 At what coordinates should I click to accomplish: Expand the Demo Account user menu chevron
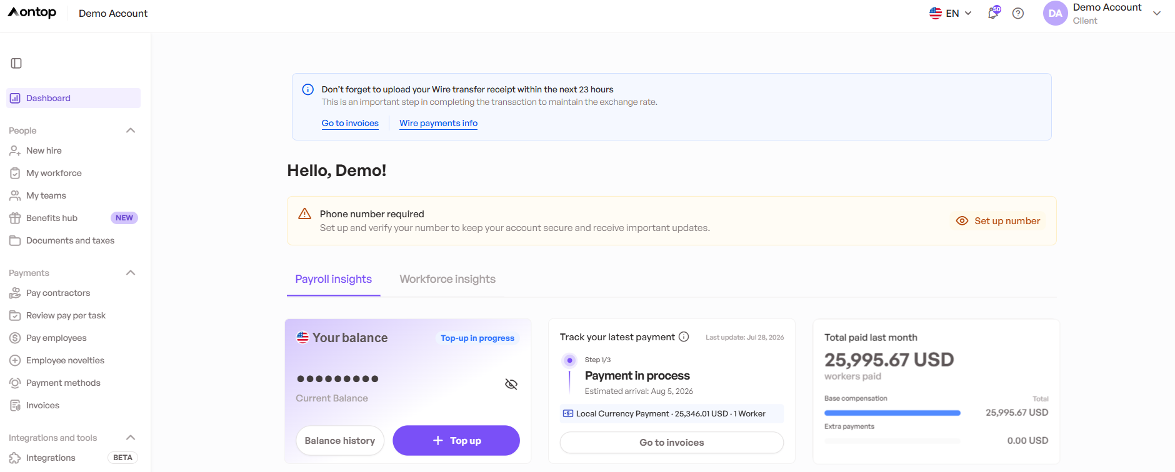1157,13
